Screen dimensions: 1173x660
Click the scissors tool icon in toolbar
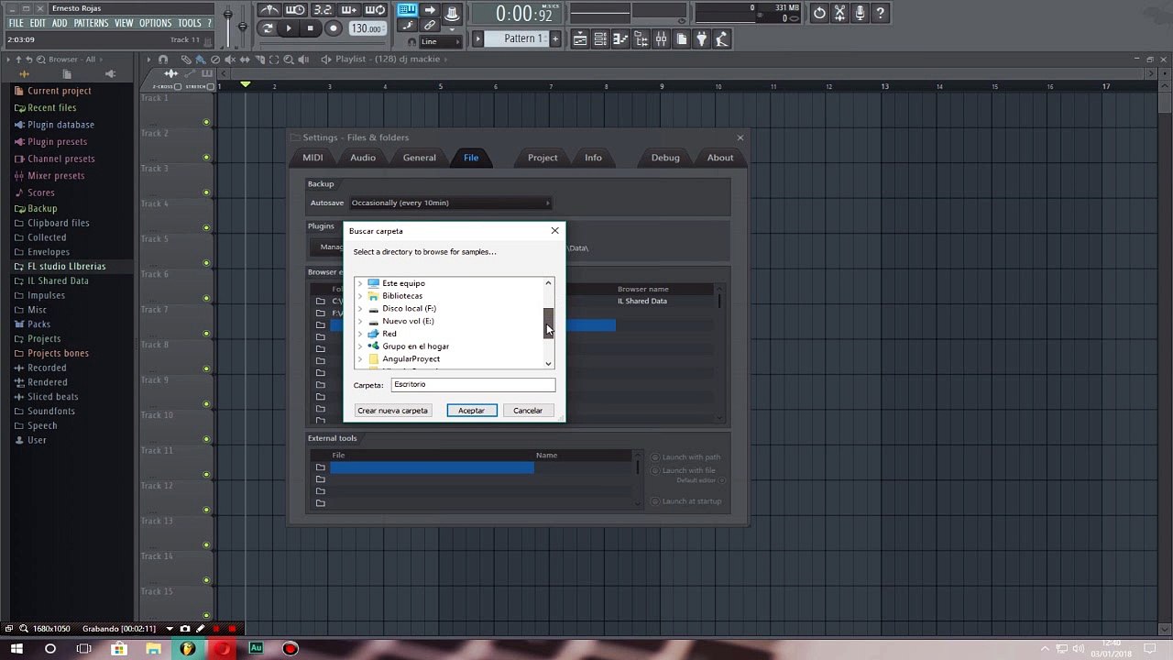(839, 13)
